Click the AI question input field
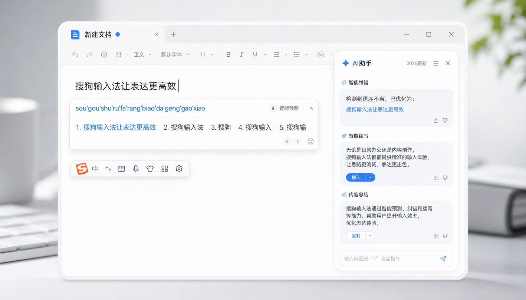Image resolution: width=526 pixels, height=300 pixels. click(396, 259)
